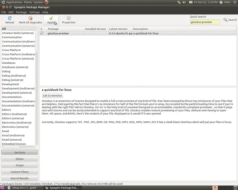Click the Apply green checkmark icon
Viewport: 238px width, 190px height.
51,18
